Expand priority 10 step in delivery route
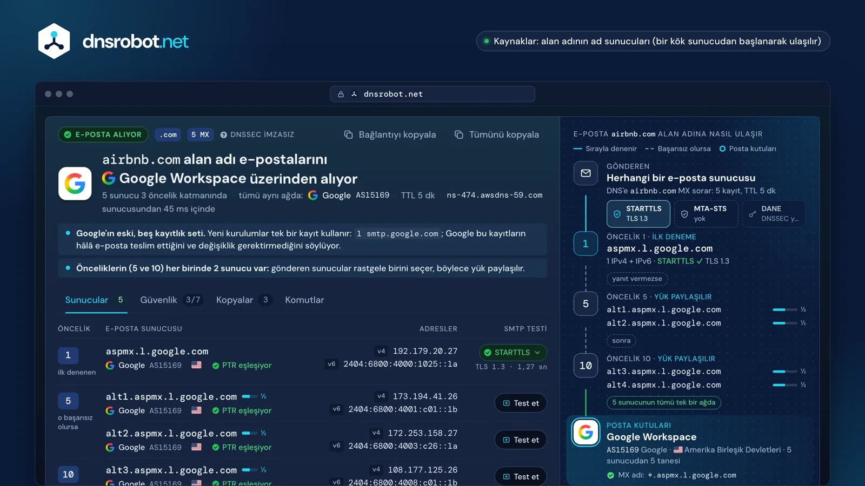The height and width of the screenshot is (486, 865). [585, 366]
